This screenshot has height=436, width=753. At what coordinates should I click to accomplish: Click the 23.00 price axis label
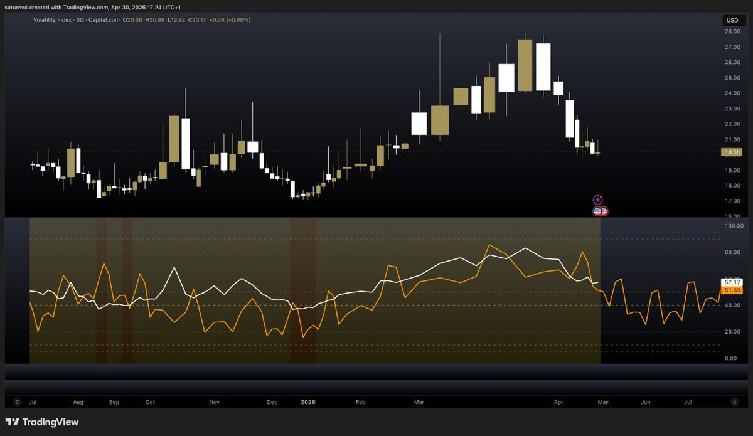732,109
